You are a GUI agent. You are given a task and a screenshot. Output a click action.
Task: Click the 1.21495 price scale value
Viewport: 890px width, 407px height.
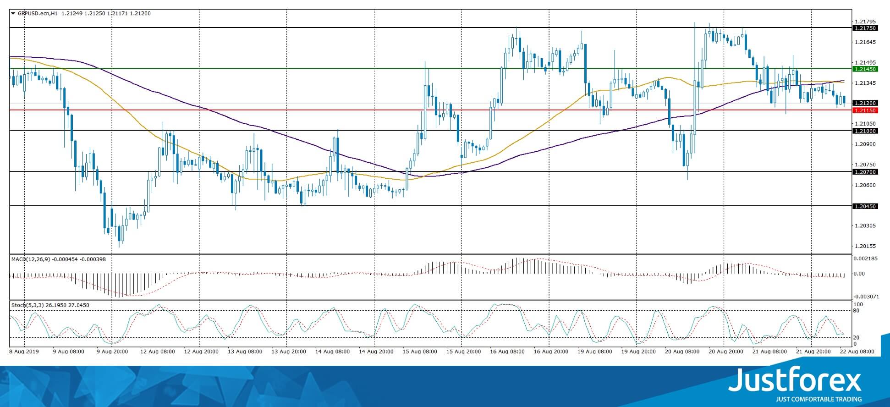click(x=865, y=63)
